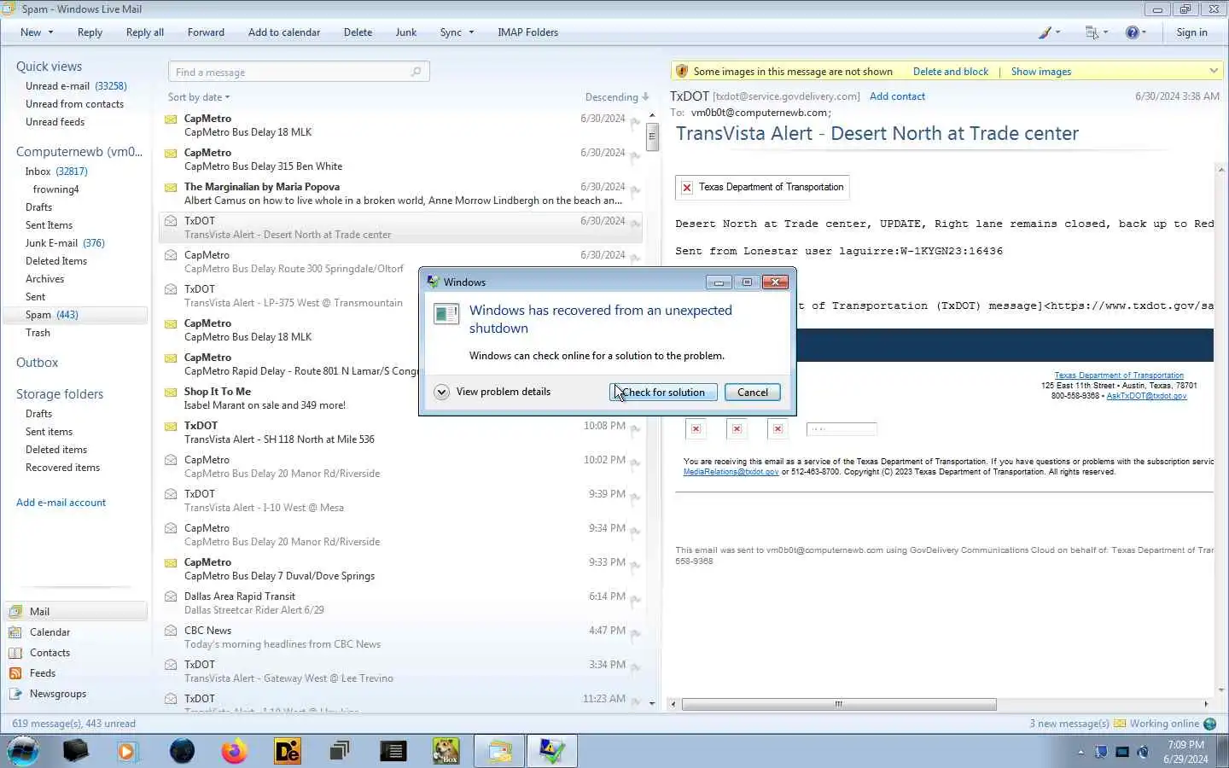1229x768 pixels.
Task: Click the Feeds RSS icon in the bottom navigation
Action: click(x=15, y=672)
